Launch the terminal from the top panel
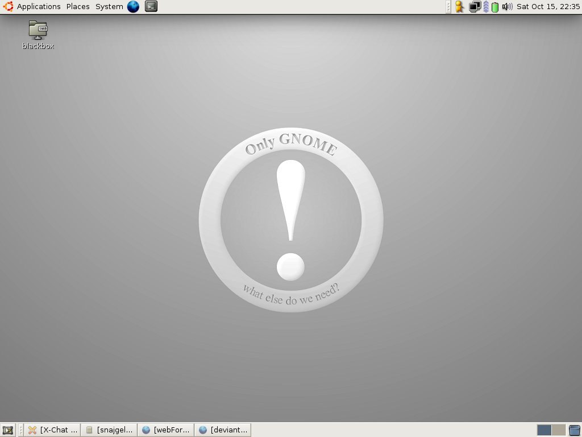The width and height of the screenshot is (582, 437). (151, 7)
